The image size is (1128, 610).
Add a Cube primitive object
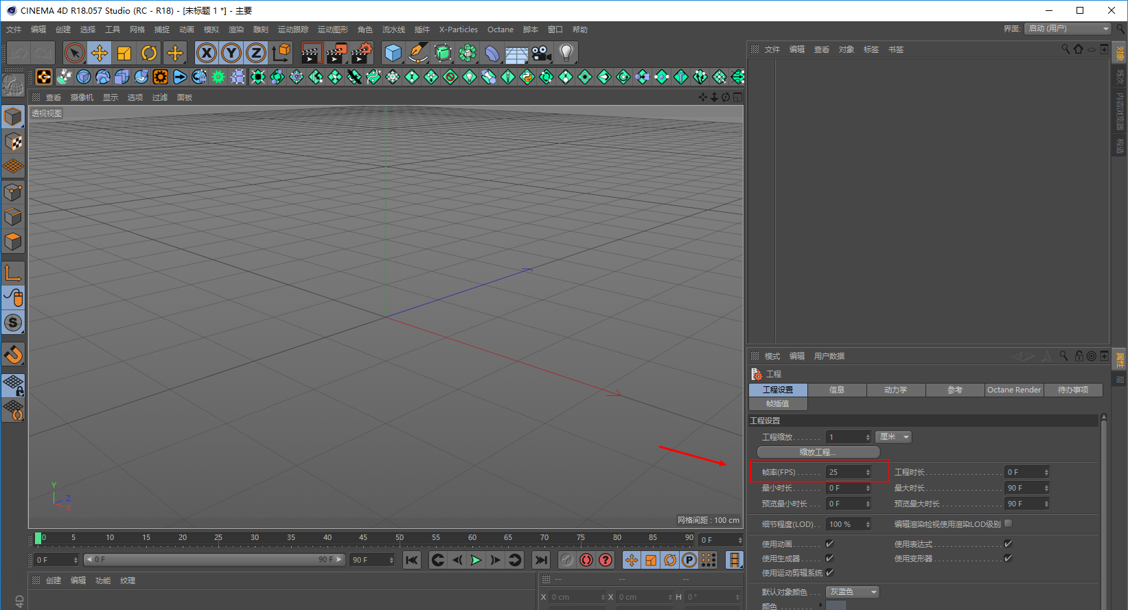[393, 53]
